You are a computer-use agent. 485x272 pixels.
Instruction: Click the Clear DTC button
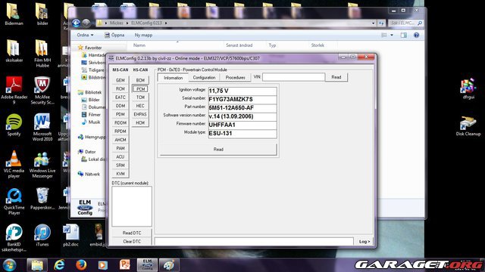click(x=132, y=242)
